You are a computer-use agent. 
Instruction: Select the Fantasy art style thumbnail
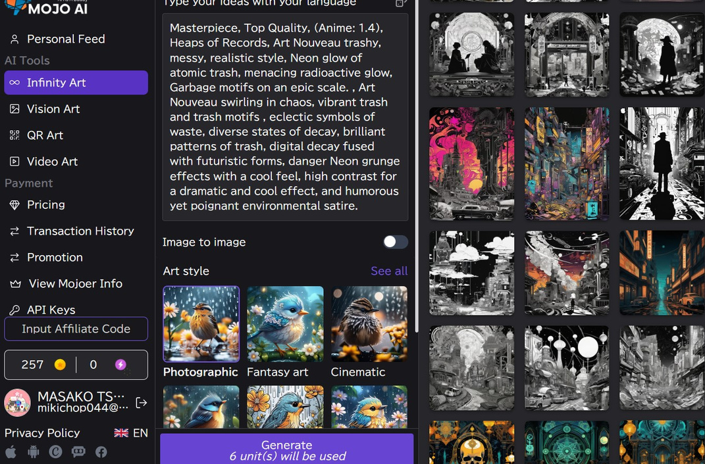[285, 324]
